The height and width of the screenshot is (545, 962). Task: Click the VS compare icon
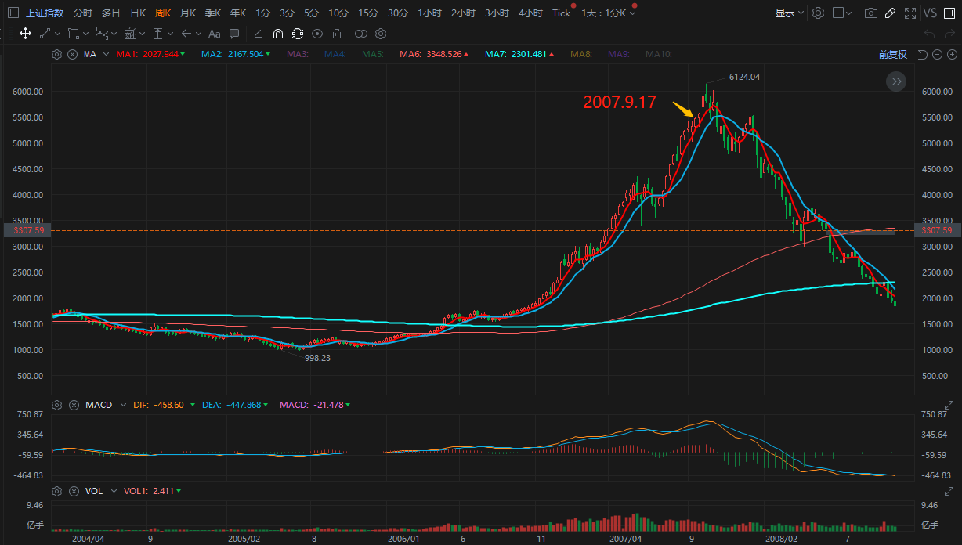[930, 13]
